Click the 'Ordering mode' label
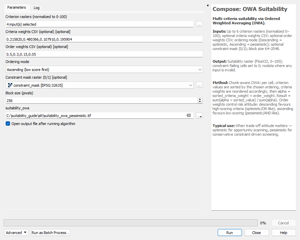 click(17, 62)
